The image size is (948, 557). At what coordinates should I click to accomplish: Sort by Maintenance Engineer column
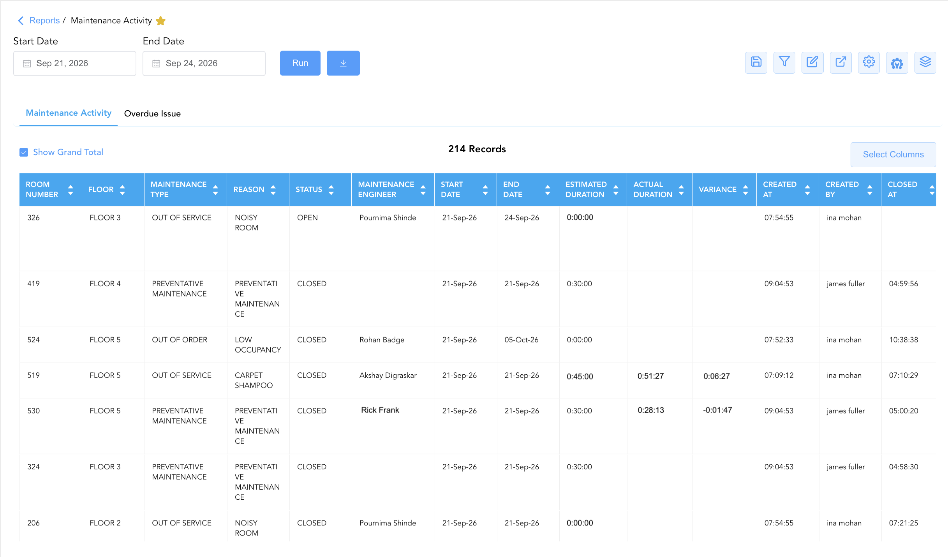tap(423, 190)
